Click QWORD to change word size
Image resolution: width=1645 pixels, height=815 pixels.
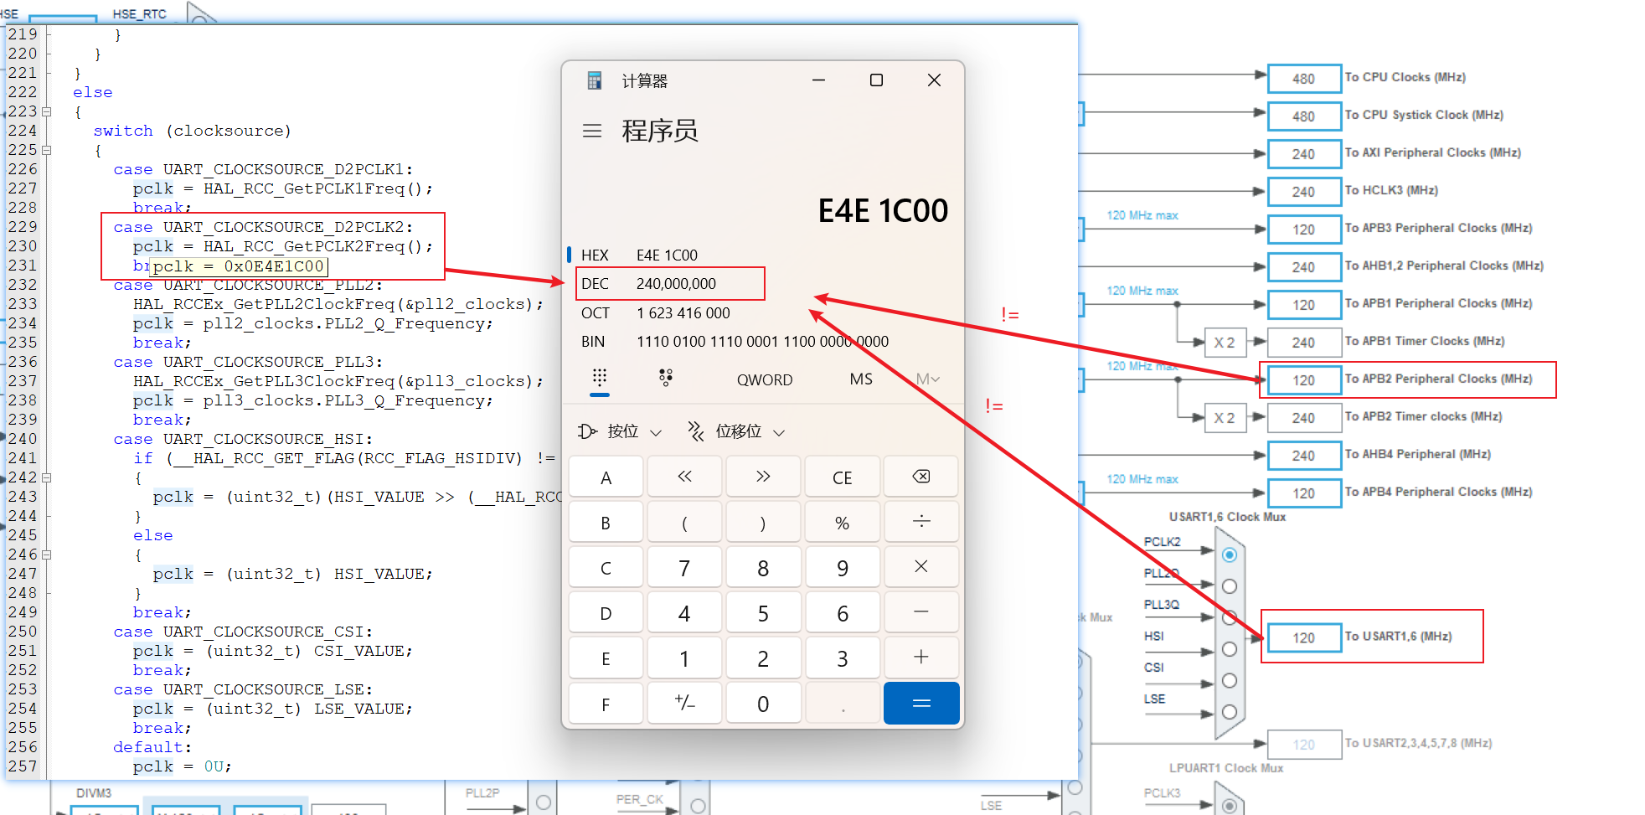(764, 379)
